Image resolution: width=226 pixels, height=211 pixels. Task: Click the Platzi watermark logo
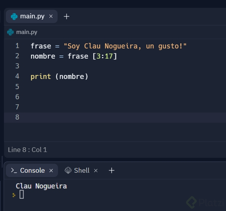[205, 202]
